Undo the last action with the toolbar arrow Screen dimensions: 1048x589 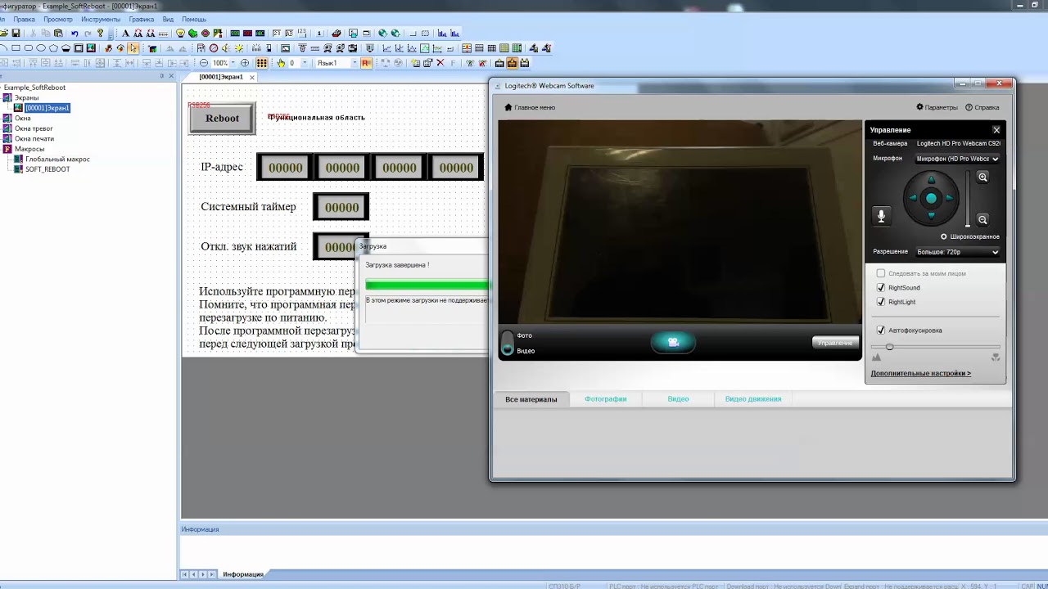(x=75, y=34)
